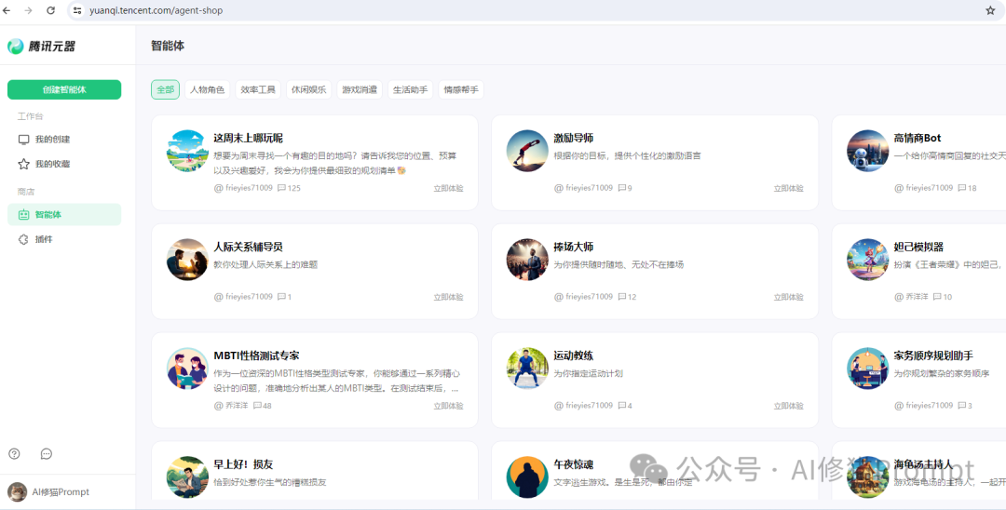Click the 人际关系辅导员 avatar image
This screenshot has width=1006, height=510.
pyautogui.click(x=187, y=260)
